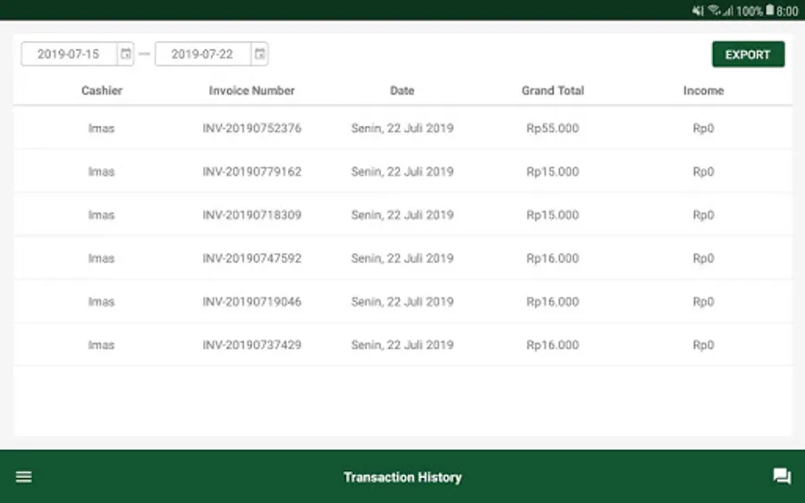Open transaction INV-20190737429
Screen dimensions: 805x503
click(x=251, y=345)
